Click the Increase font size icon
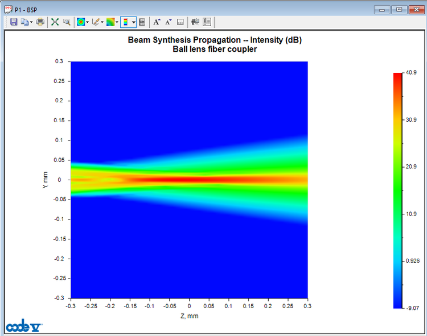The height and width of the screenshot is (336, 427). [157, 22]
